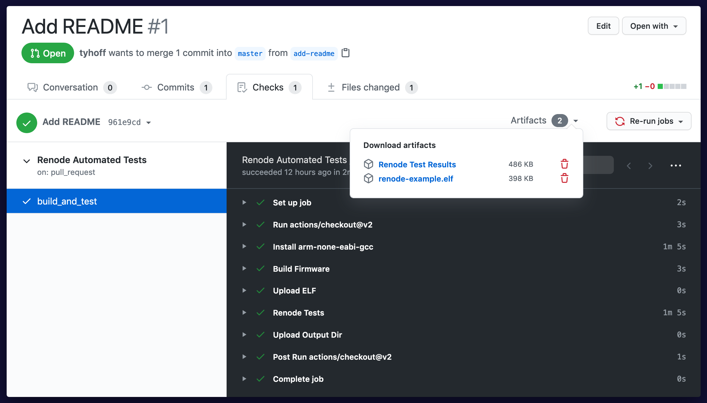Expand the Renode Tests step

[x=244, y=313]
